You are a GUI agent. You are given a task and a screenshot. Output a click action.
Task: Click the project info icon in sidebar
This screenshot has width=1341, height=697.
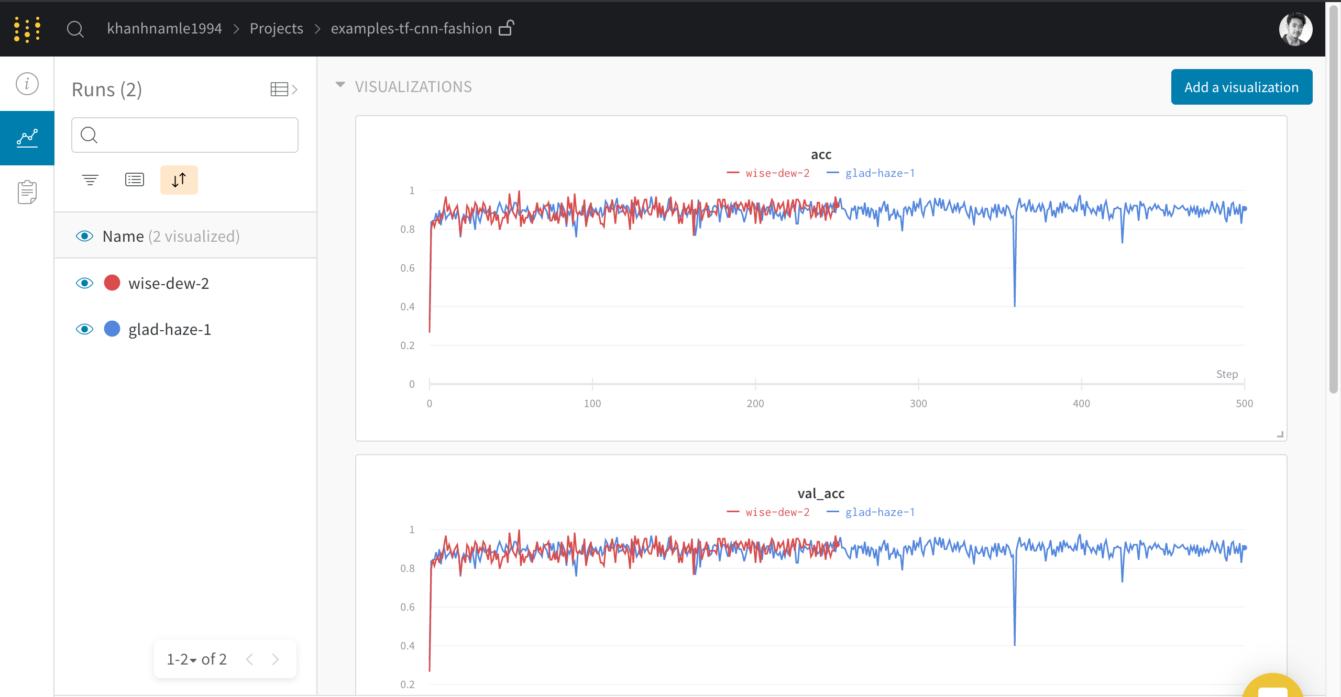pyautogui.click(x=27, y=83)
